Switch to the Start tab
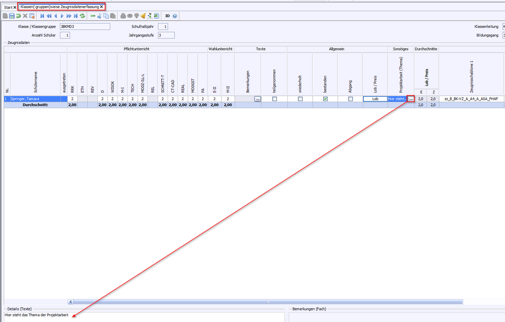The image size is (505, 322). coord(8,7)
